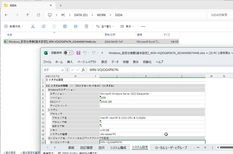Switch to the ローカルユーザーとグループ sheet tab

(171, 148)
